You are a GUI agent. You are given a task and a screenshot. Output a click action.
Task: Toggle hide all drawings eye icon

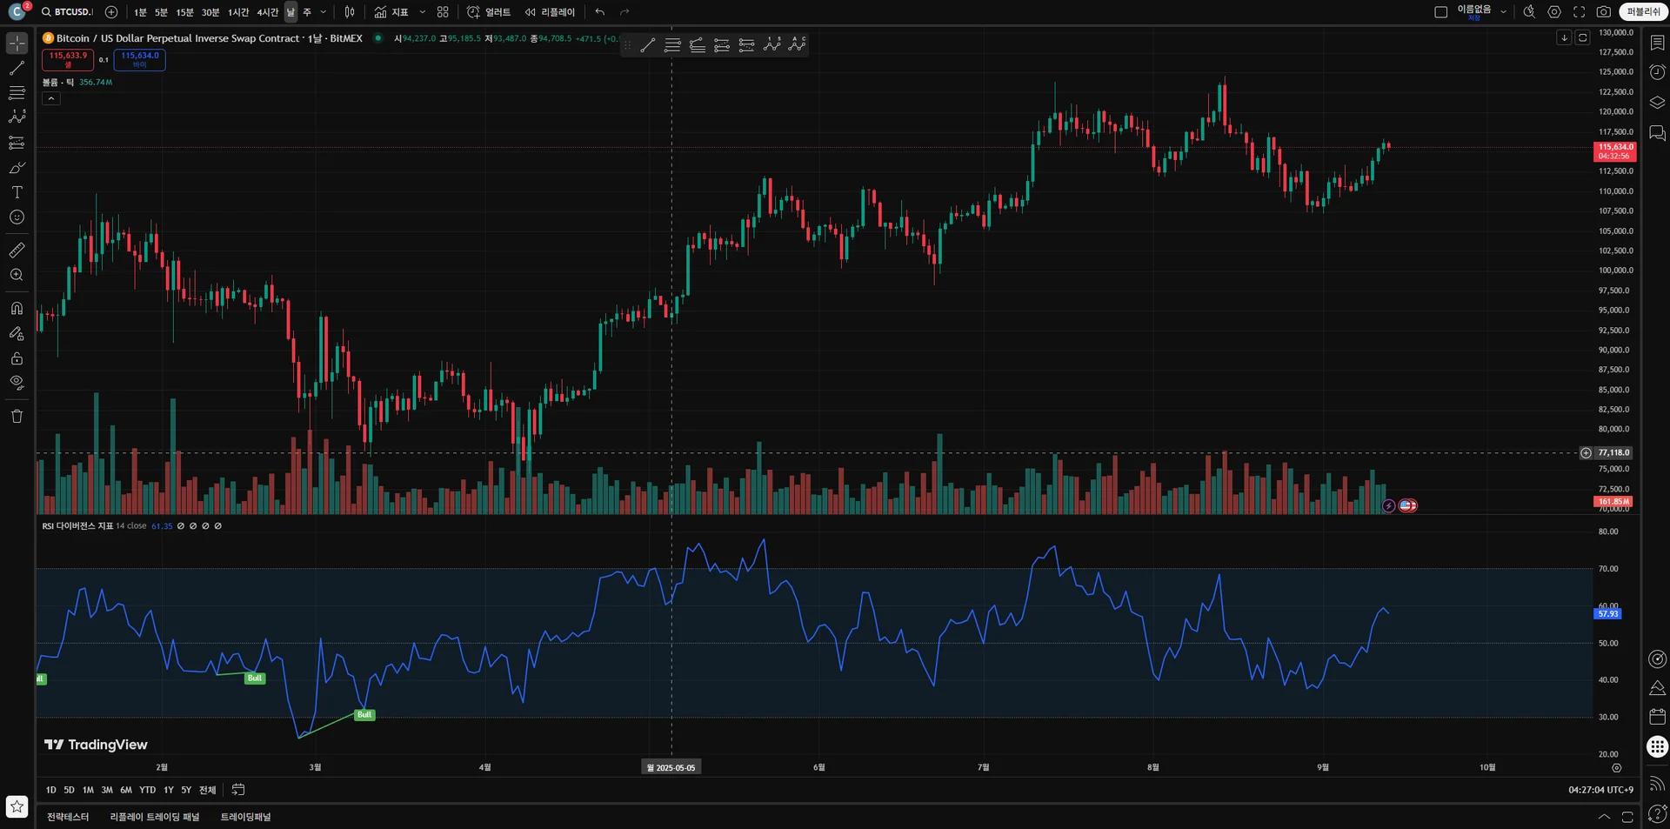pos(17,383)
